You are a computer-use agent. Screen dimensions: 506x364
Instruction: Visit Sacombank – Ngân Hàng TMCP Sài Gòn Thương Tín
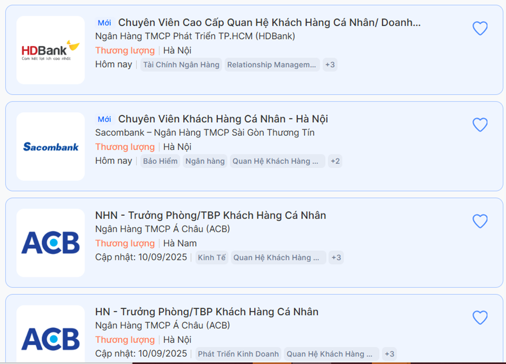204,133
